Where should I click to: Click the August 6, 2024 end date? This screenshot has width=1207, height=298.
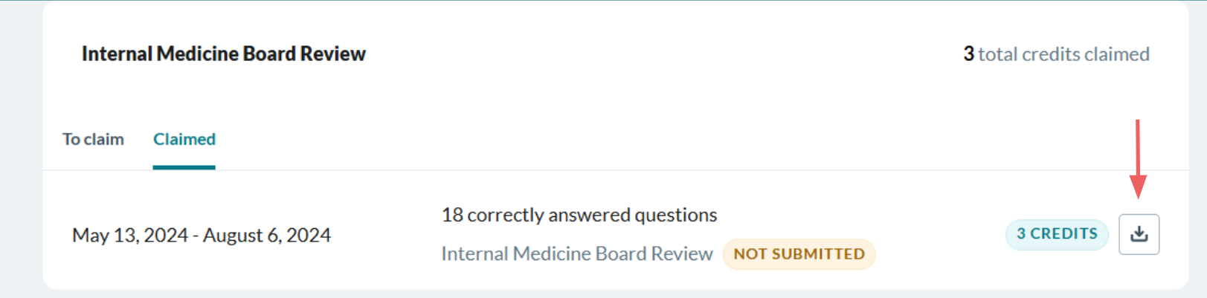[x=267, y=236]
